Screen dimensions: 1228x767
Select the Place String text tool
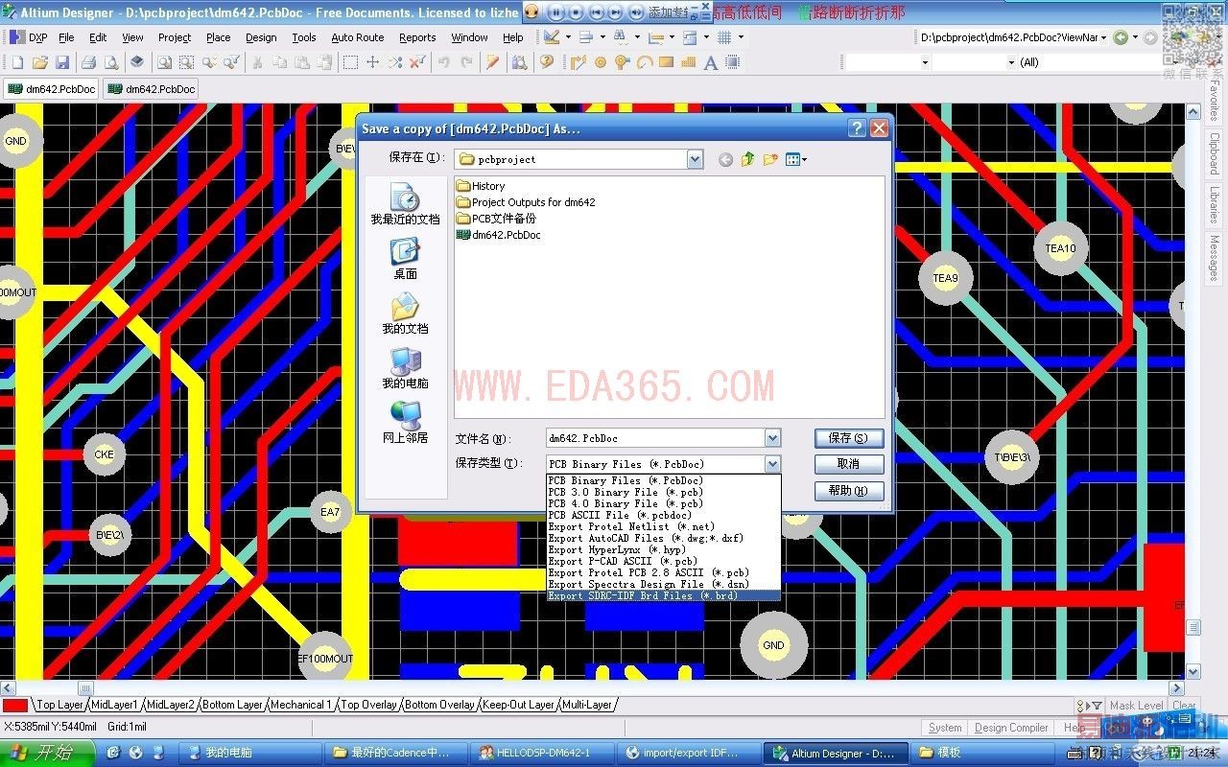(711, 62)
